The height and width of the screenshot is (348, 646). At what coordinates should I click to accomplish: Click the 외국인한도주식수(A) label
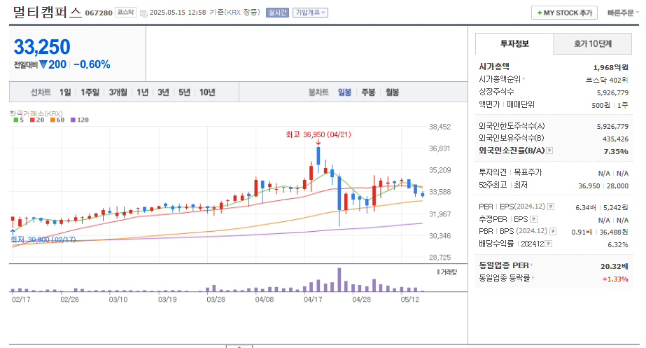coord(512,126)
